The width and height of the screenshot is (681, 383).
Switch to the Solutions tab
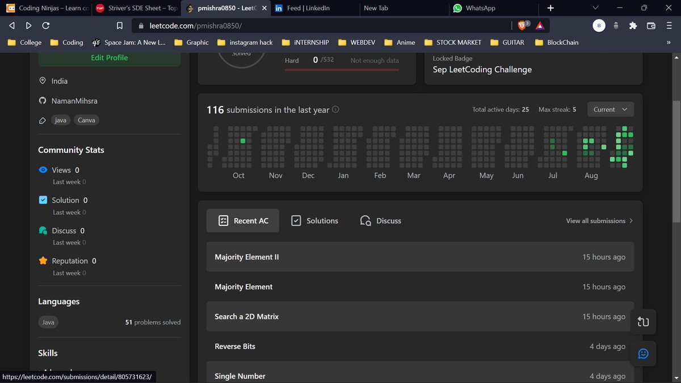[315, 221]
